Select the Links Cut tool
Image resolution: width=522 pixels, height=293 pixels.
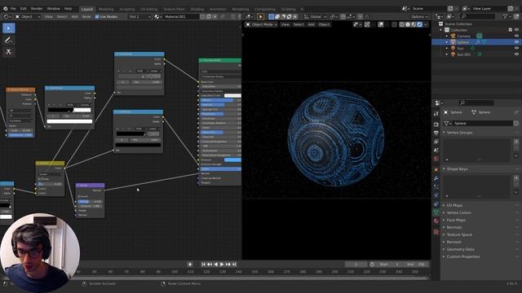pos(9,52)
